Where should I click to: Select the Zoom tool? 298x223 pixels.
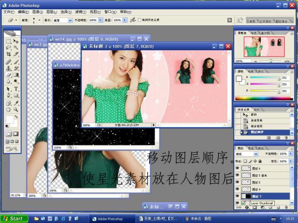pos(16,110)
